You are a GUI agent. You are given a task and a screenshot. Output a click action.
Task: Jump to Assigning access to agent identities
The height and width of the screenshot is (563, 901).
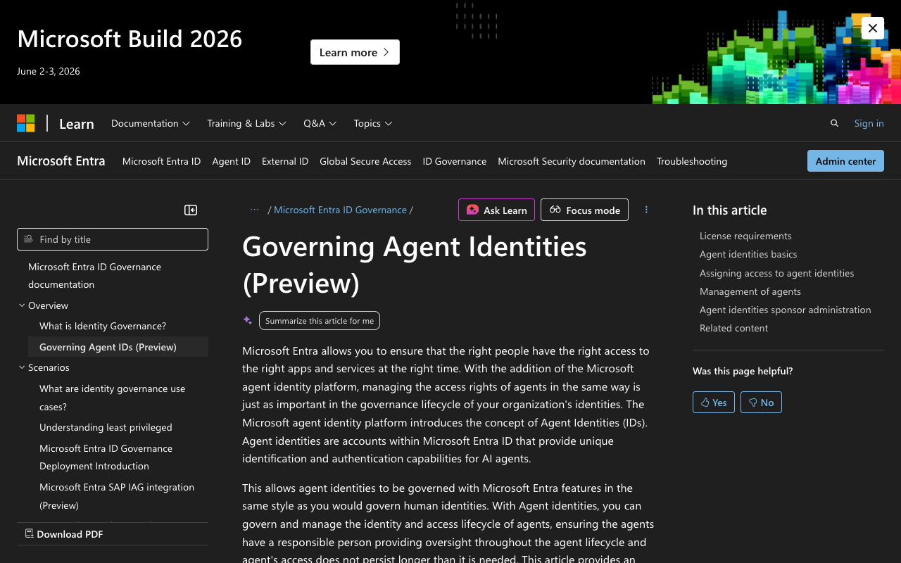point(776,273)
